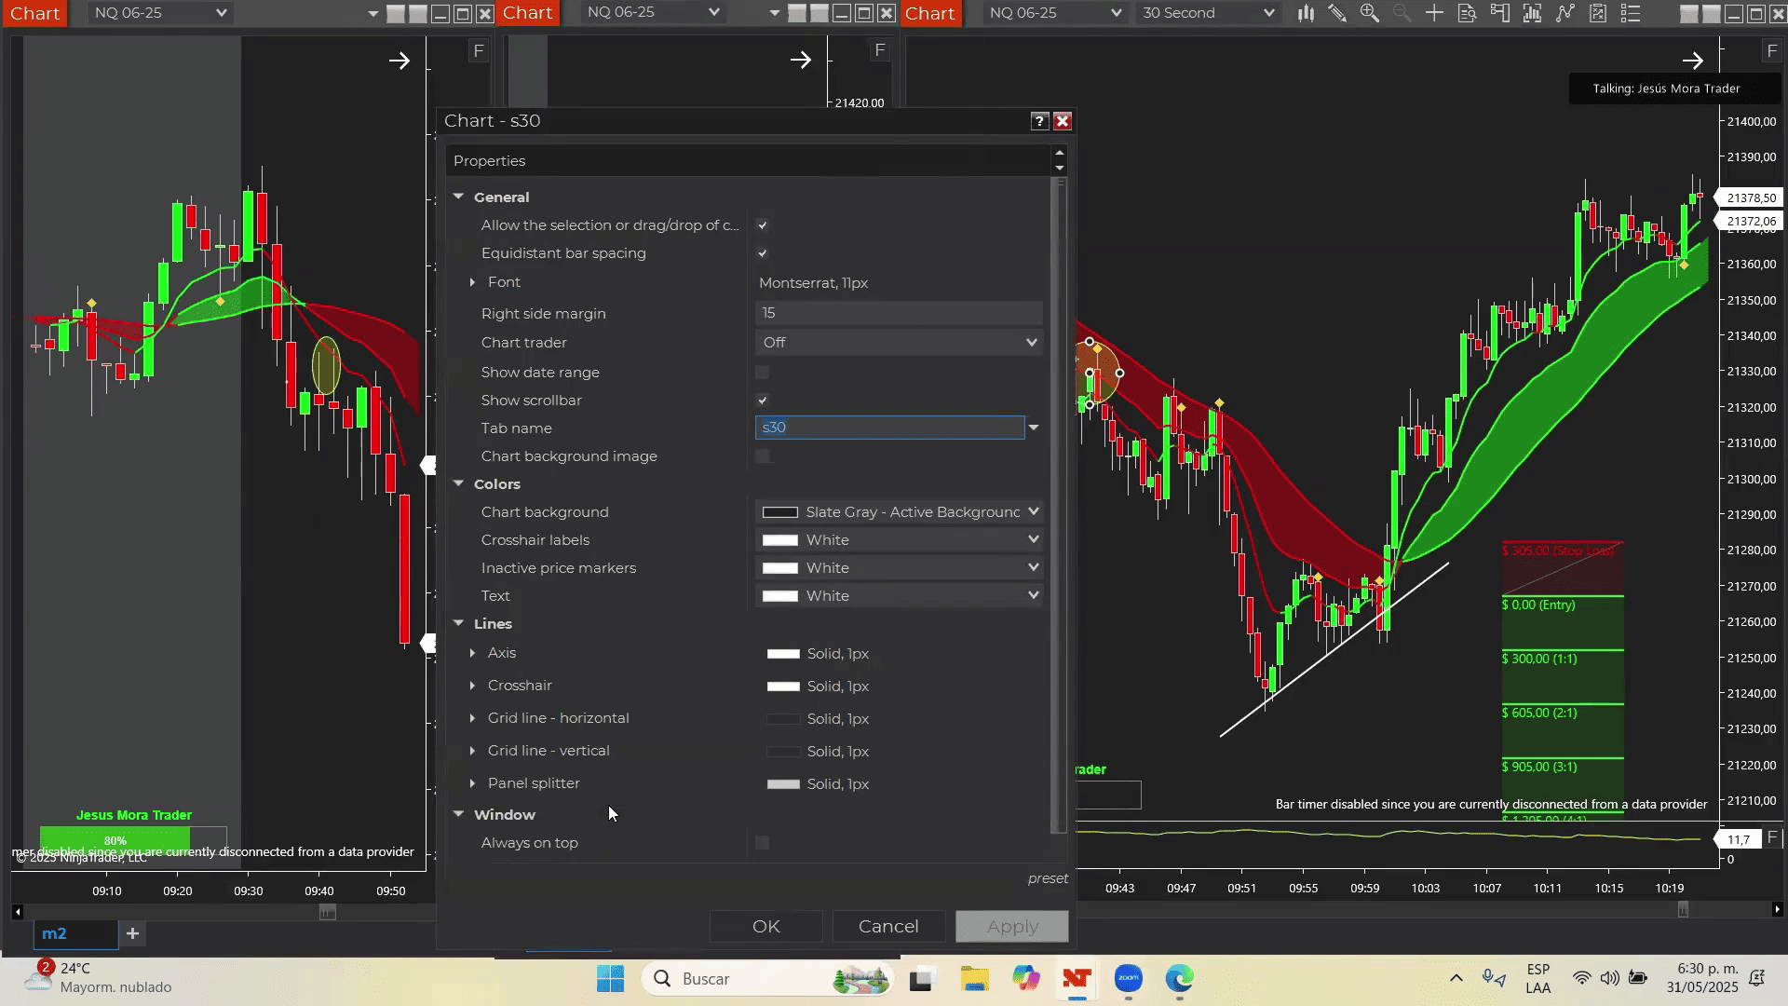Open Inactive price markers White color dropdown
Viewport: 1788px width, 1006px height.
(x=899, y=568)
